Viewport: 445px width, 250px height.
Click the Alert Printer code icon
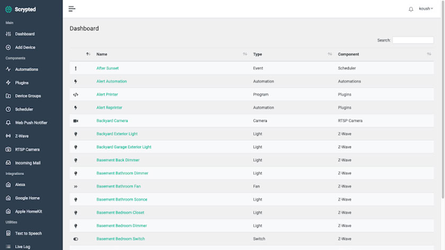[75, 95]
